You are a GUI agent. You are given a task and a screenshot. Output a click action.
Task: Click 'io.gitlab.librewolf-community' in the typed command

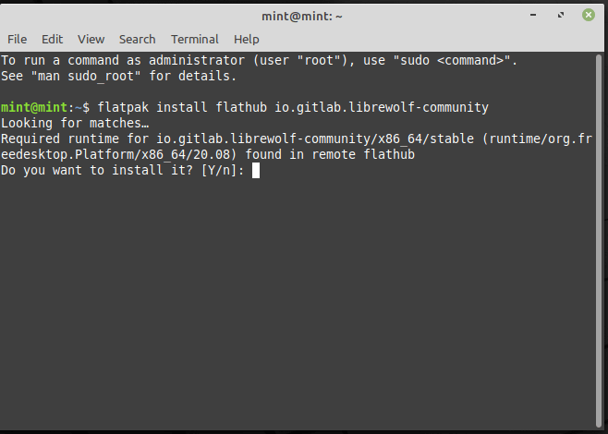pyautogui.click(x=381, y=107)
